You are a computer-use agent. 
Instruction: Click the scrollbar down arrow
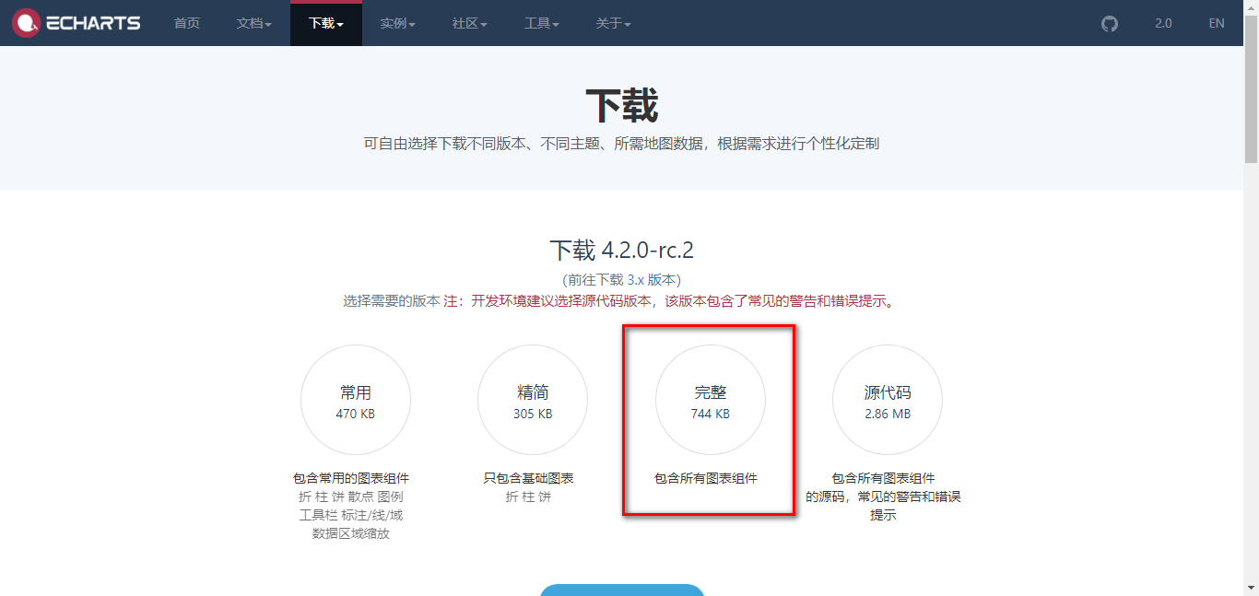coord(1251,588)
